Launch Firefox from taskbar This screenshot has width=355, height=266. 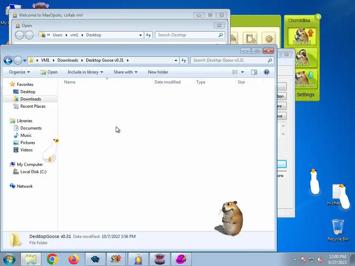point(74,259)
